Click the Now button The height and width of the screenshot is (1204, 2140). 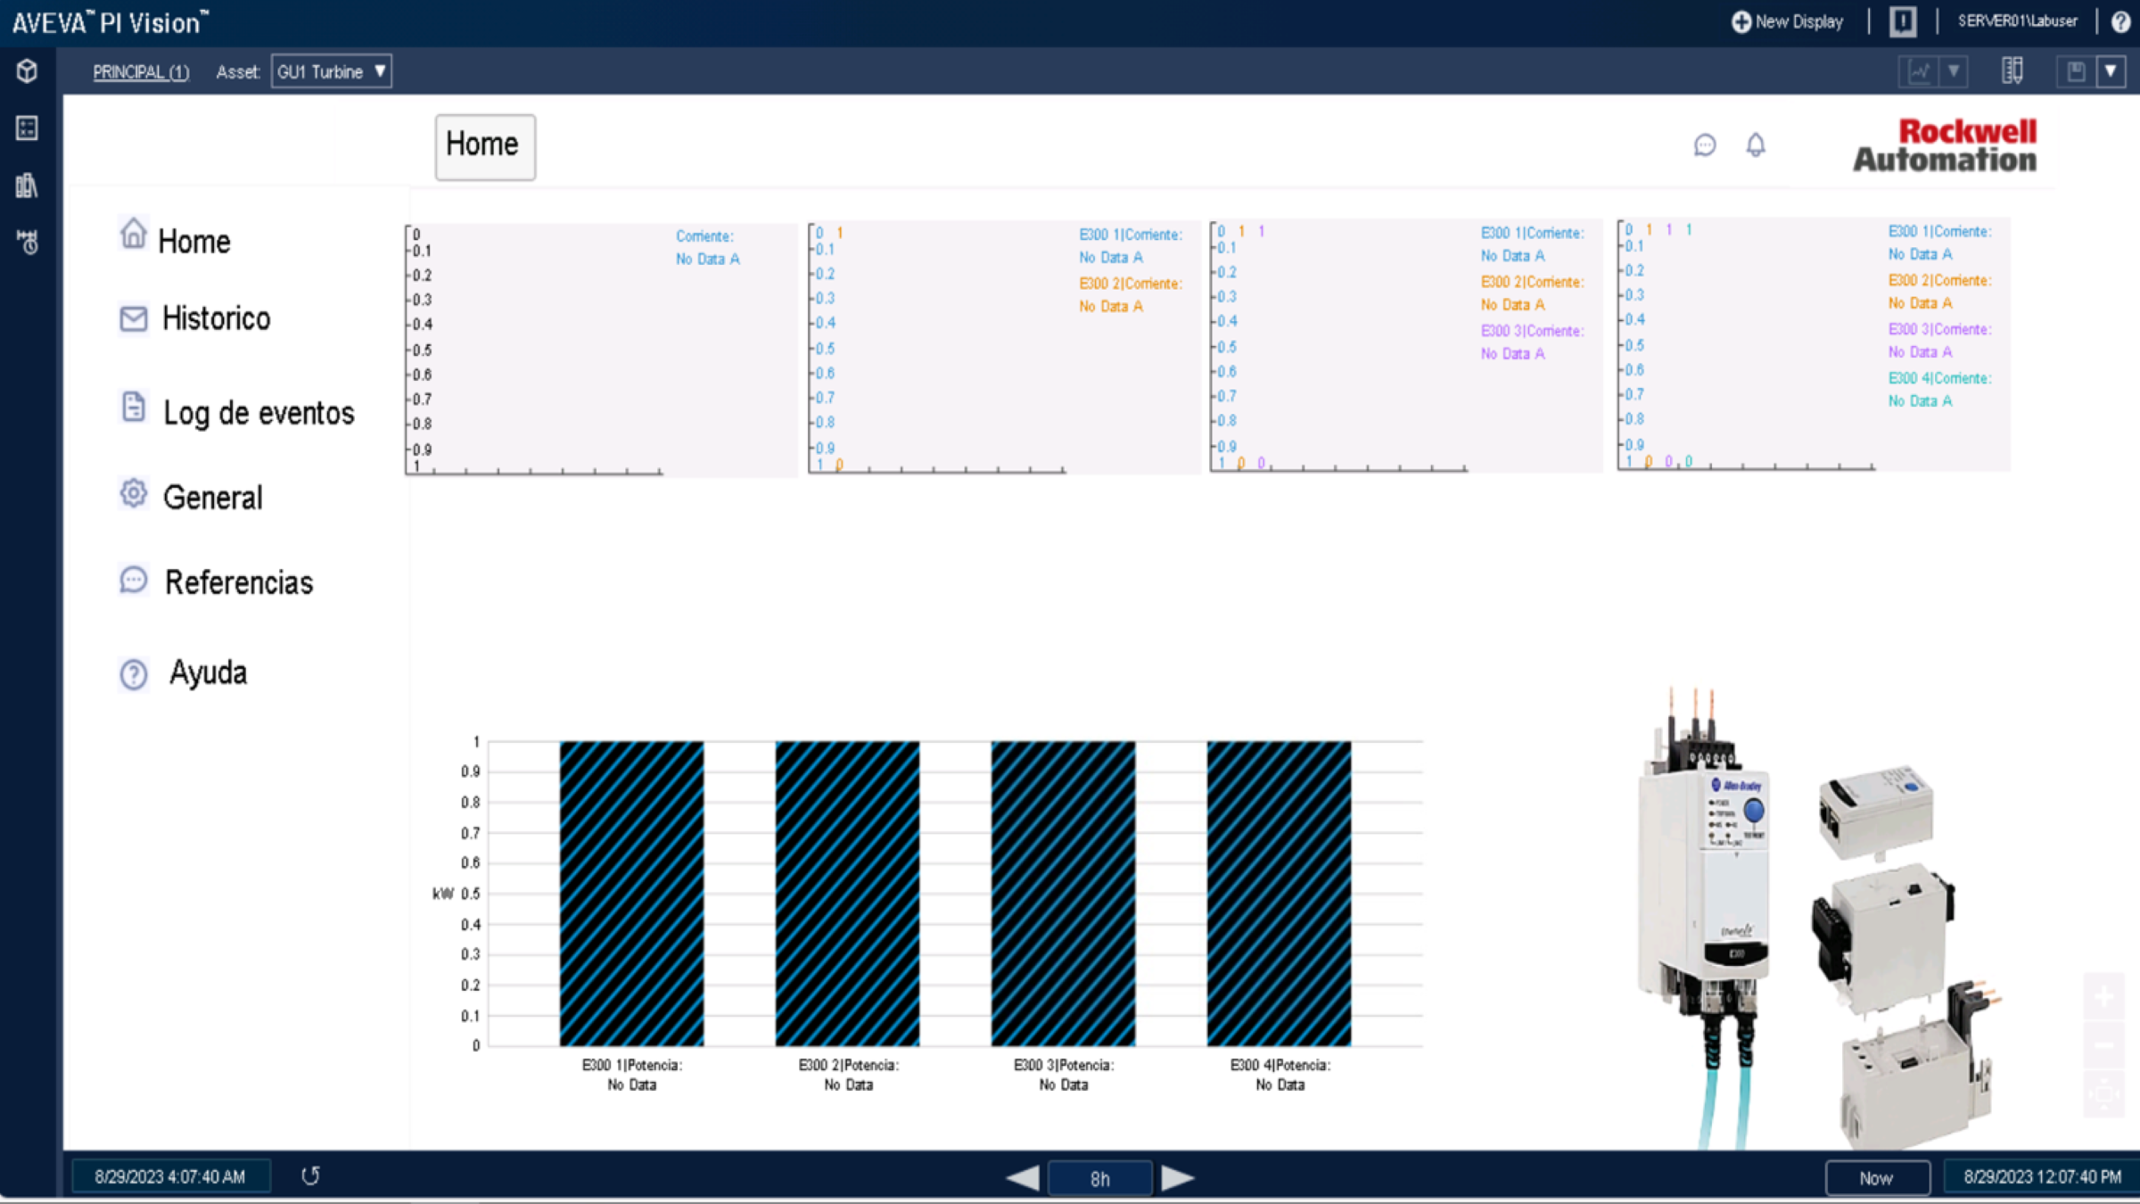pos(1877,1178)
